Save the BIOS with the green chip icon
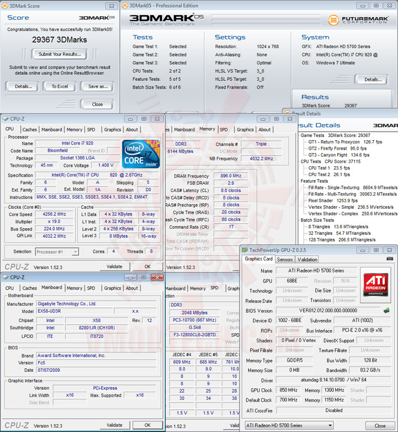Image resolution: width=398 pixels, height=432 pixels. (x=386, y=311)
